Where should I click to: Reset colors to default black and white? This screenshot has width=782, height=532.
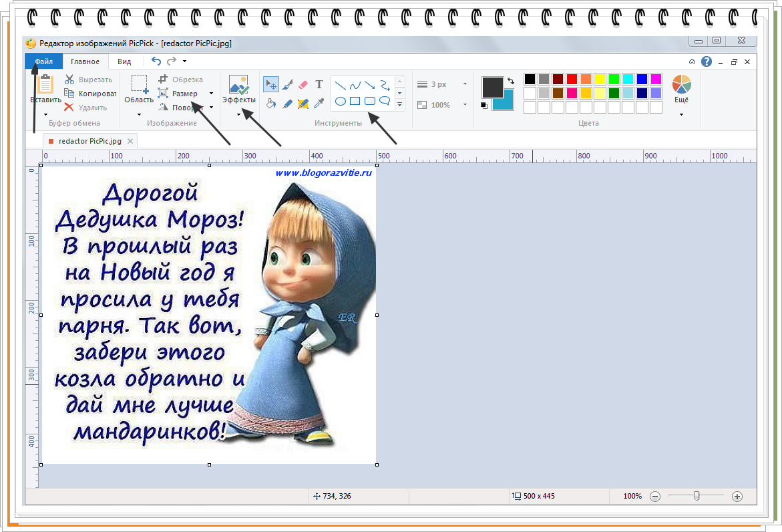(484, 105)
